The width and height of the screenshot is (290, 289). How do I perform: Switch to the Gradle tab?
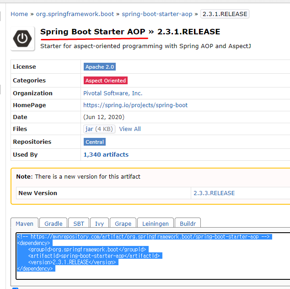coord(54,224)
